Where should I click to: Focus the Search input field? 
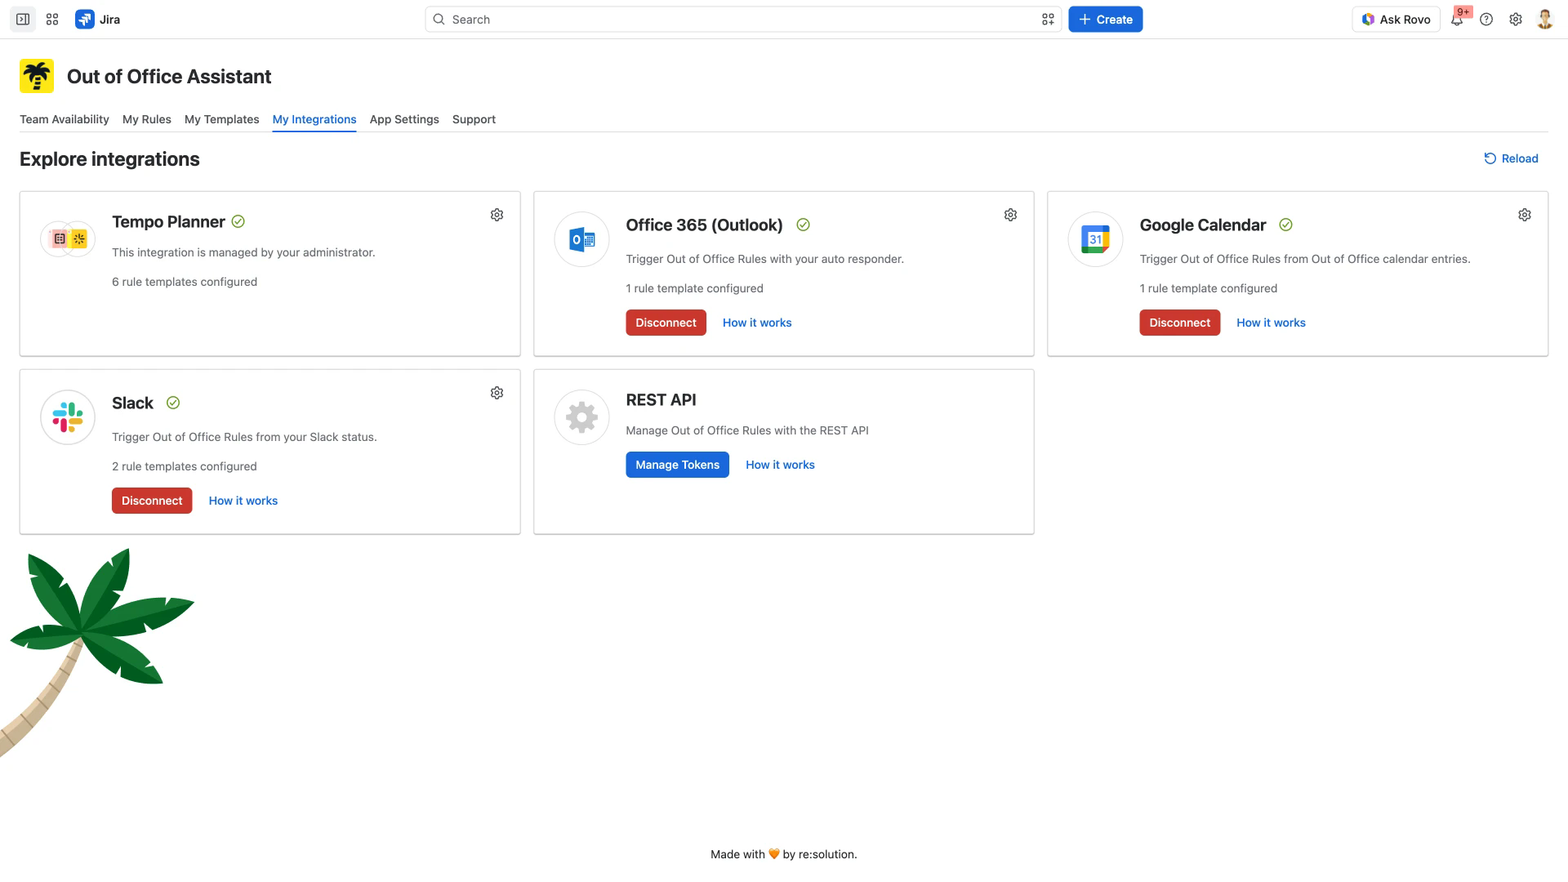click(743, 20)
